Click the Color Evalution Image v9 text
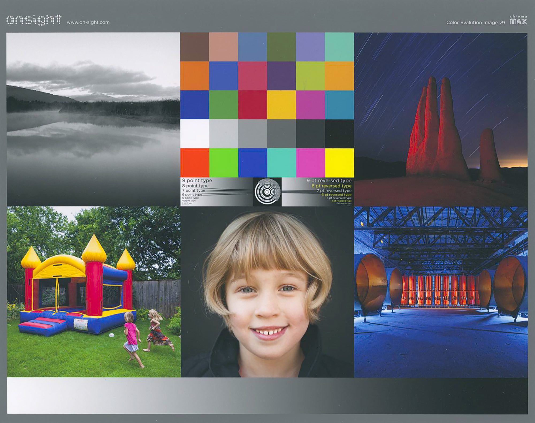The image size is (535, 423). pos(475,23)
